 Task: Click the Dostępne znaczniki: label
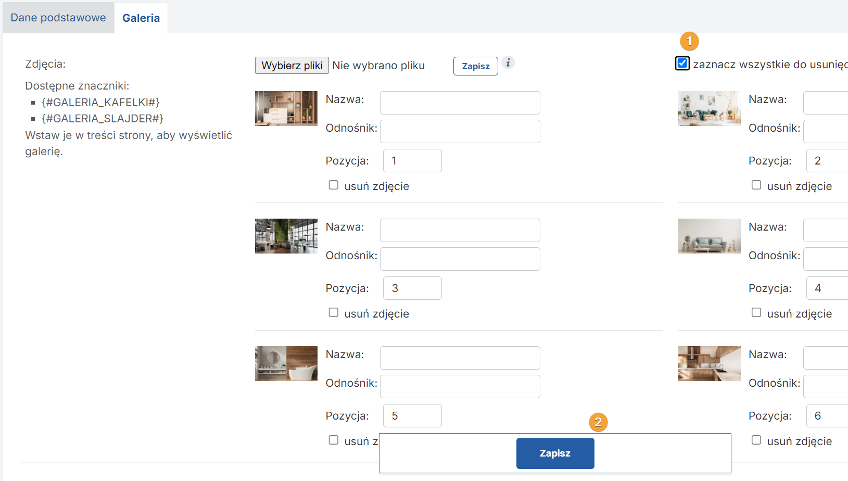click(77, 86)
